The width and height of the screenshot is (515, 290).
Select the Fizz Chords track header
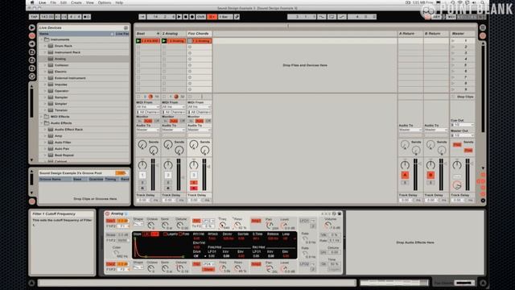point(200,34)
